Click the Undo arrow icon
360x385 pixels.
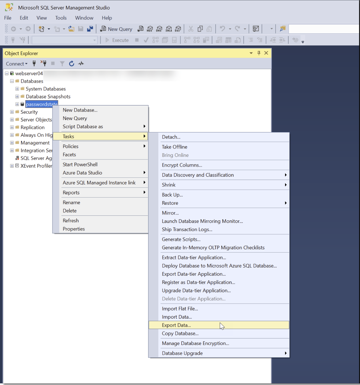click(223, 29)
